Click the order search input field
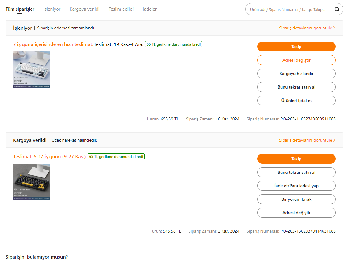 tap(288, 9)
